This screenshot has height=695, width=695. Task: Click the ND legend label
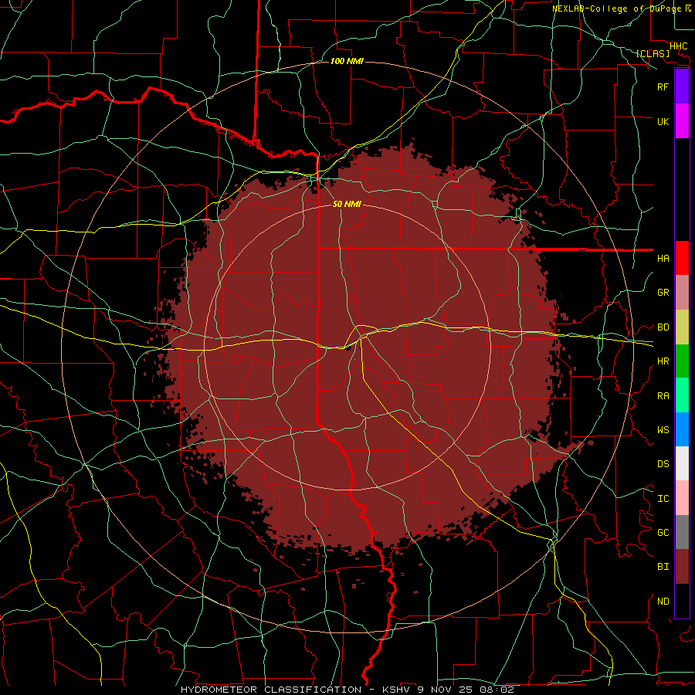pyautogui.click(x=663, y=602)
